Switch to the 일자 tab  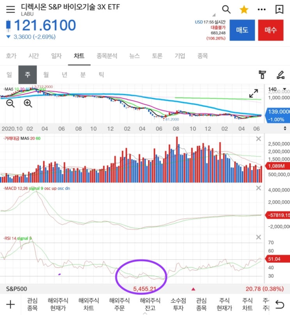pos(56,56)
